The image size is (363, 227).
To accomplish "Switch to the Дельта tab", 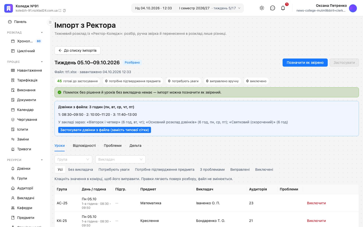I will [x=135, y=146].
